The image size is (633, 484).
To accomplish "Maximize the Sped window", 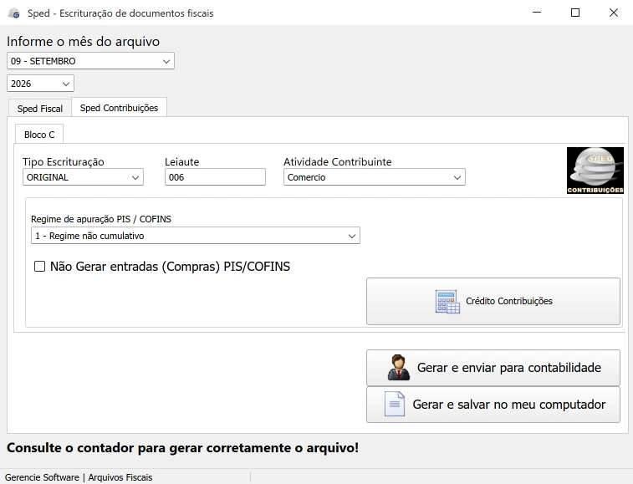I will pos(575,13).
